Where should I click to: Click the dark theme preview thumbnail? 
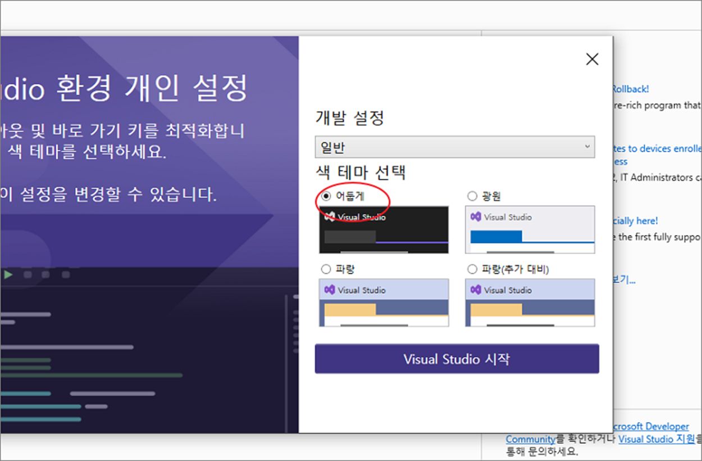384,229
